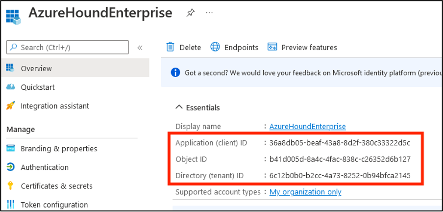Click the Directory (tenant) ID value
The width and height of the screenshot is (443, 212).
click(x=340, y=175)
